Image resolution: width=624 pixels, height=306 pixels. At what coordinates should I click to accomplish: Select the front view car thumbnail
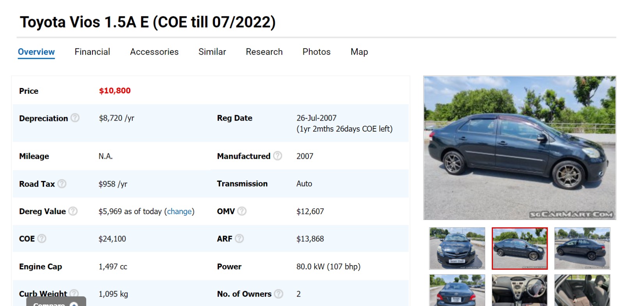tap(457, 248)
